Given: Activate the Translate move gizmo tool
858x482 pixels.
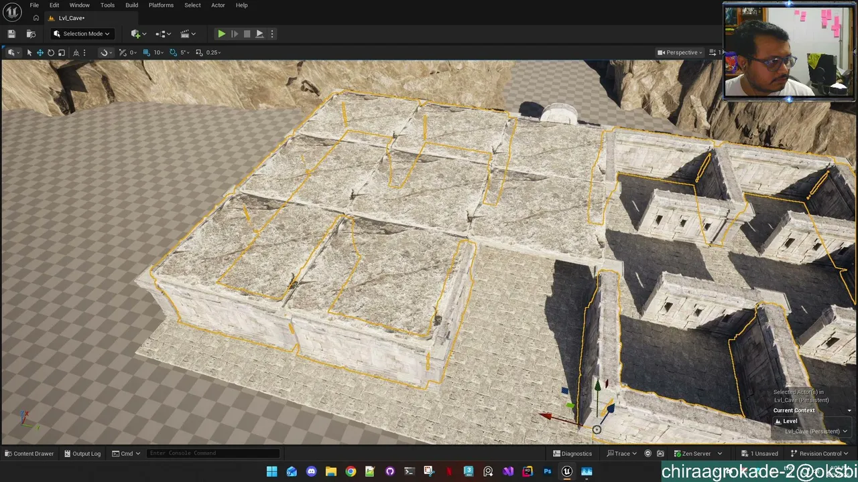Looking at the screenshot, I should tap(40, 52).
